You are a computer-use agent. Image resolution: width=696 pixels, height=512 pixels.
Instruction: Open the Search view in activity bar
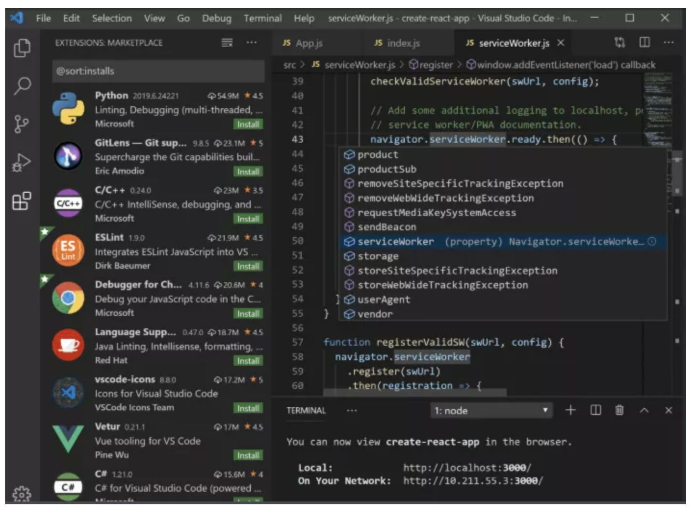[x=22, y=86]
